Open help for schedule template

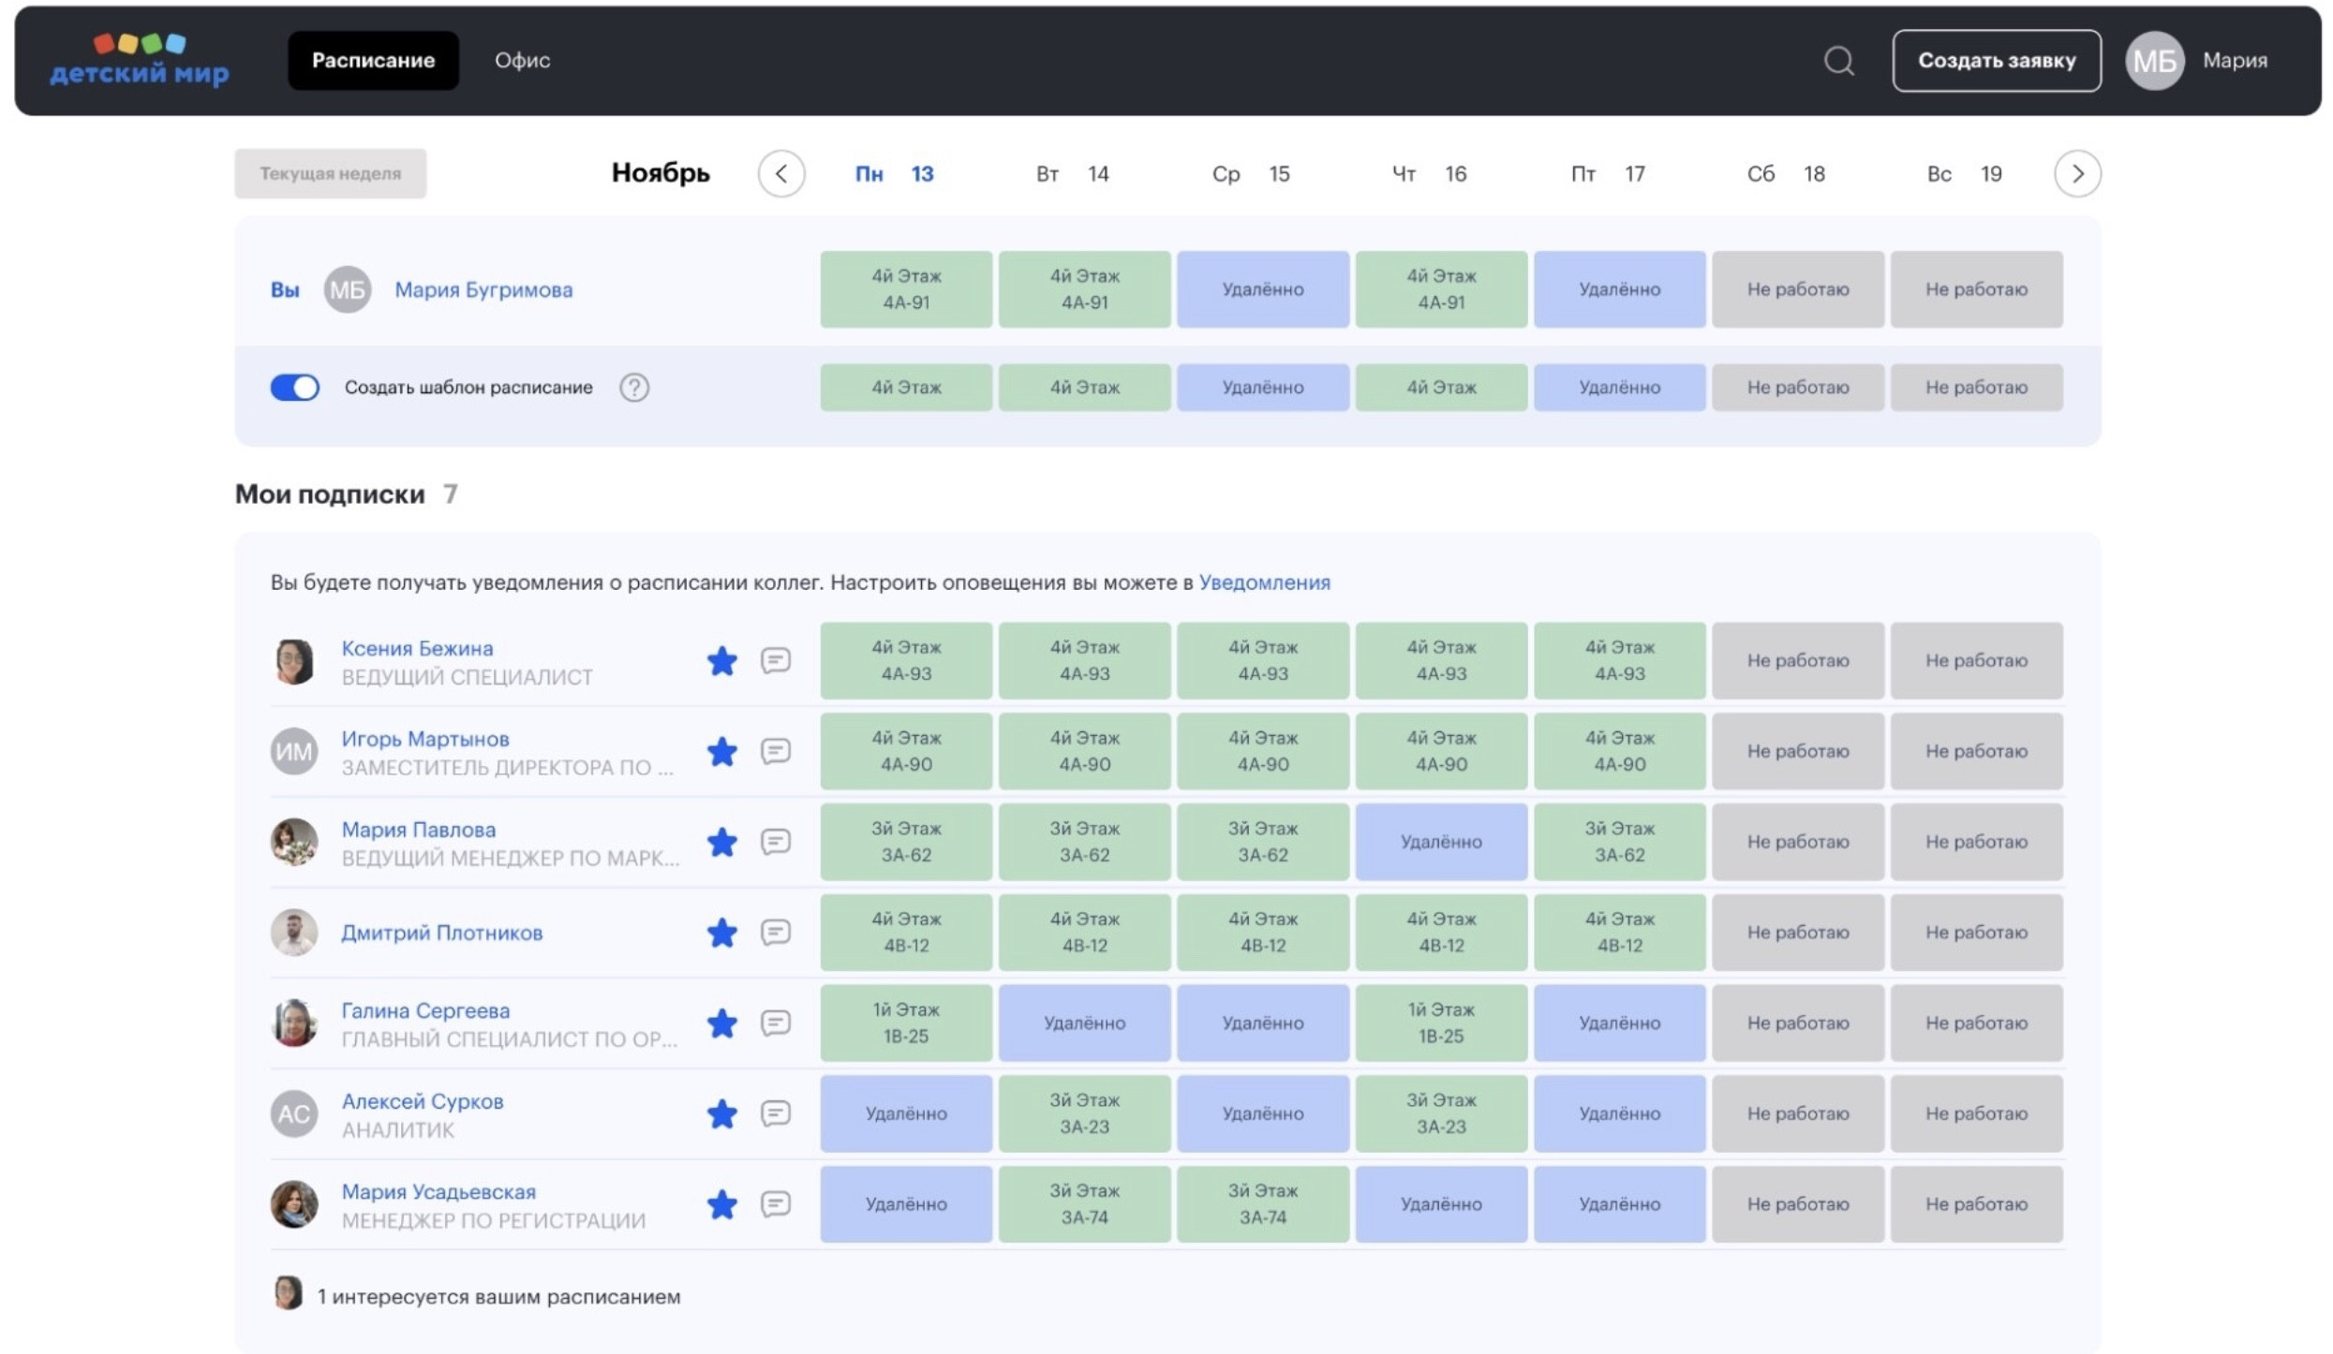pos(634,387)
